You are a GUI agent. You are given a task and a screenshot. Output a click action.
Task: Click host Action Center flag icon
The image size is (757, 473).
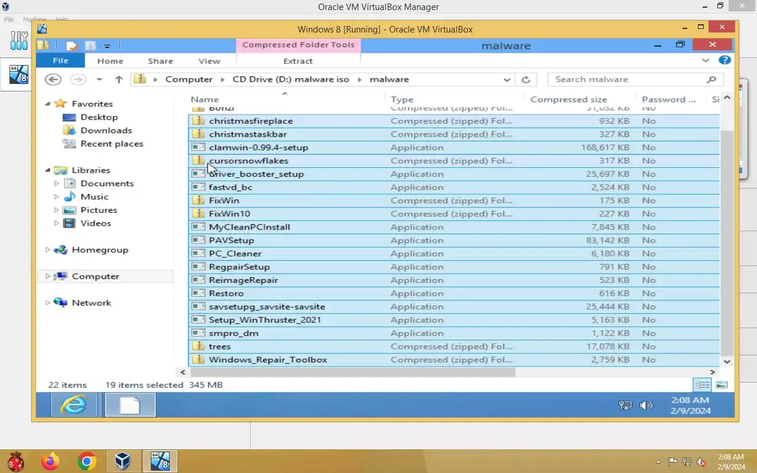pyautogui.click(x=672, y=462)
